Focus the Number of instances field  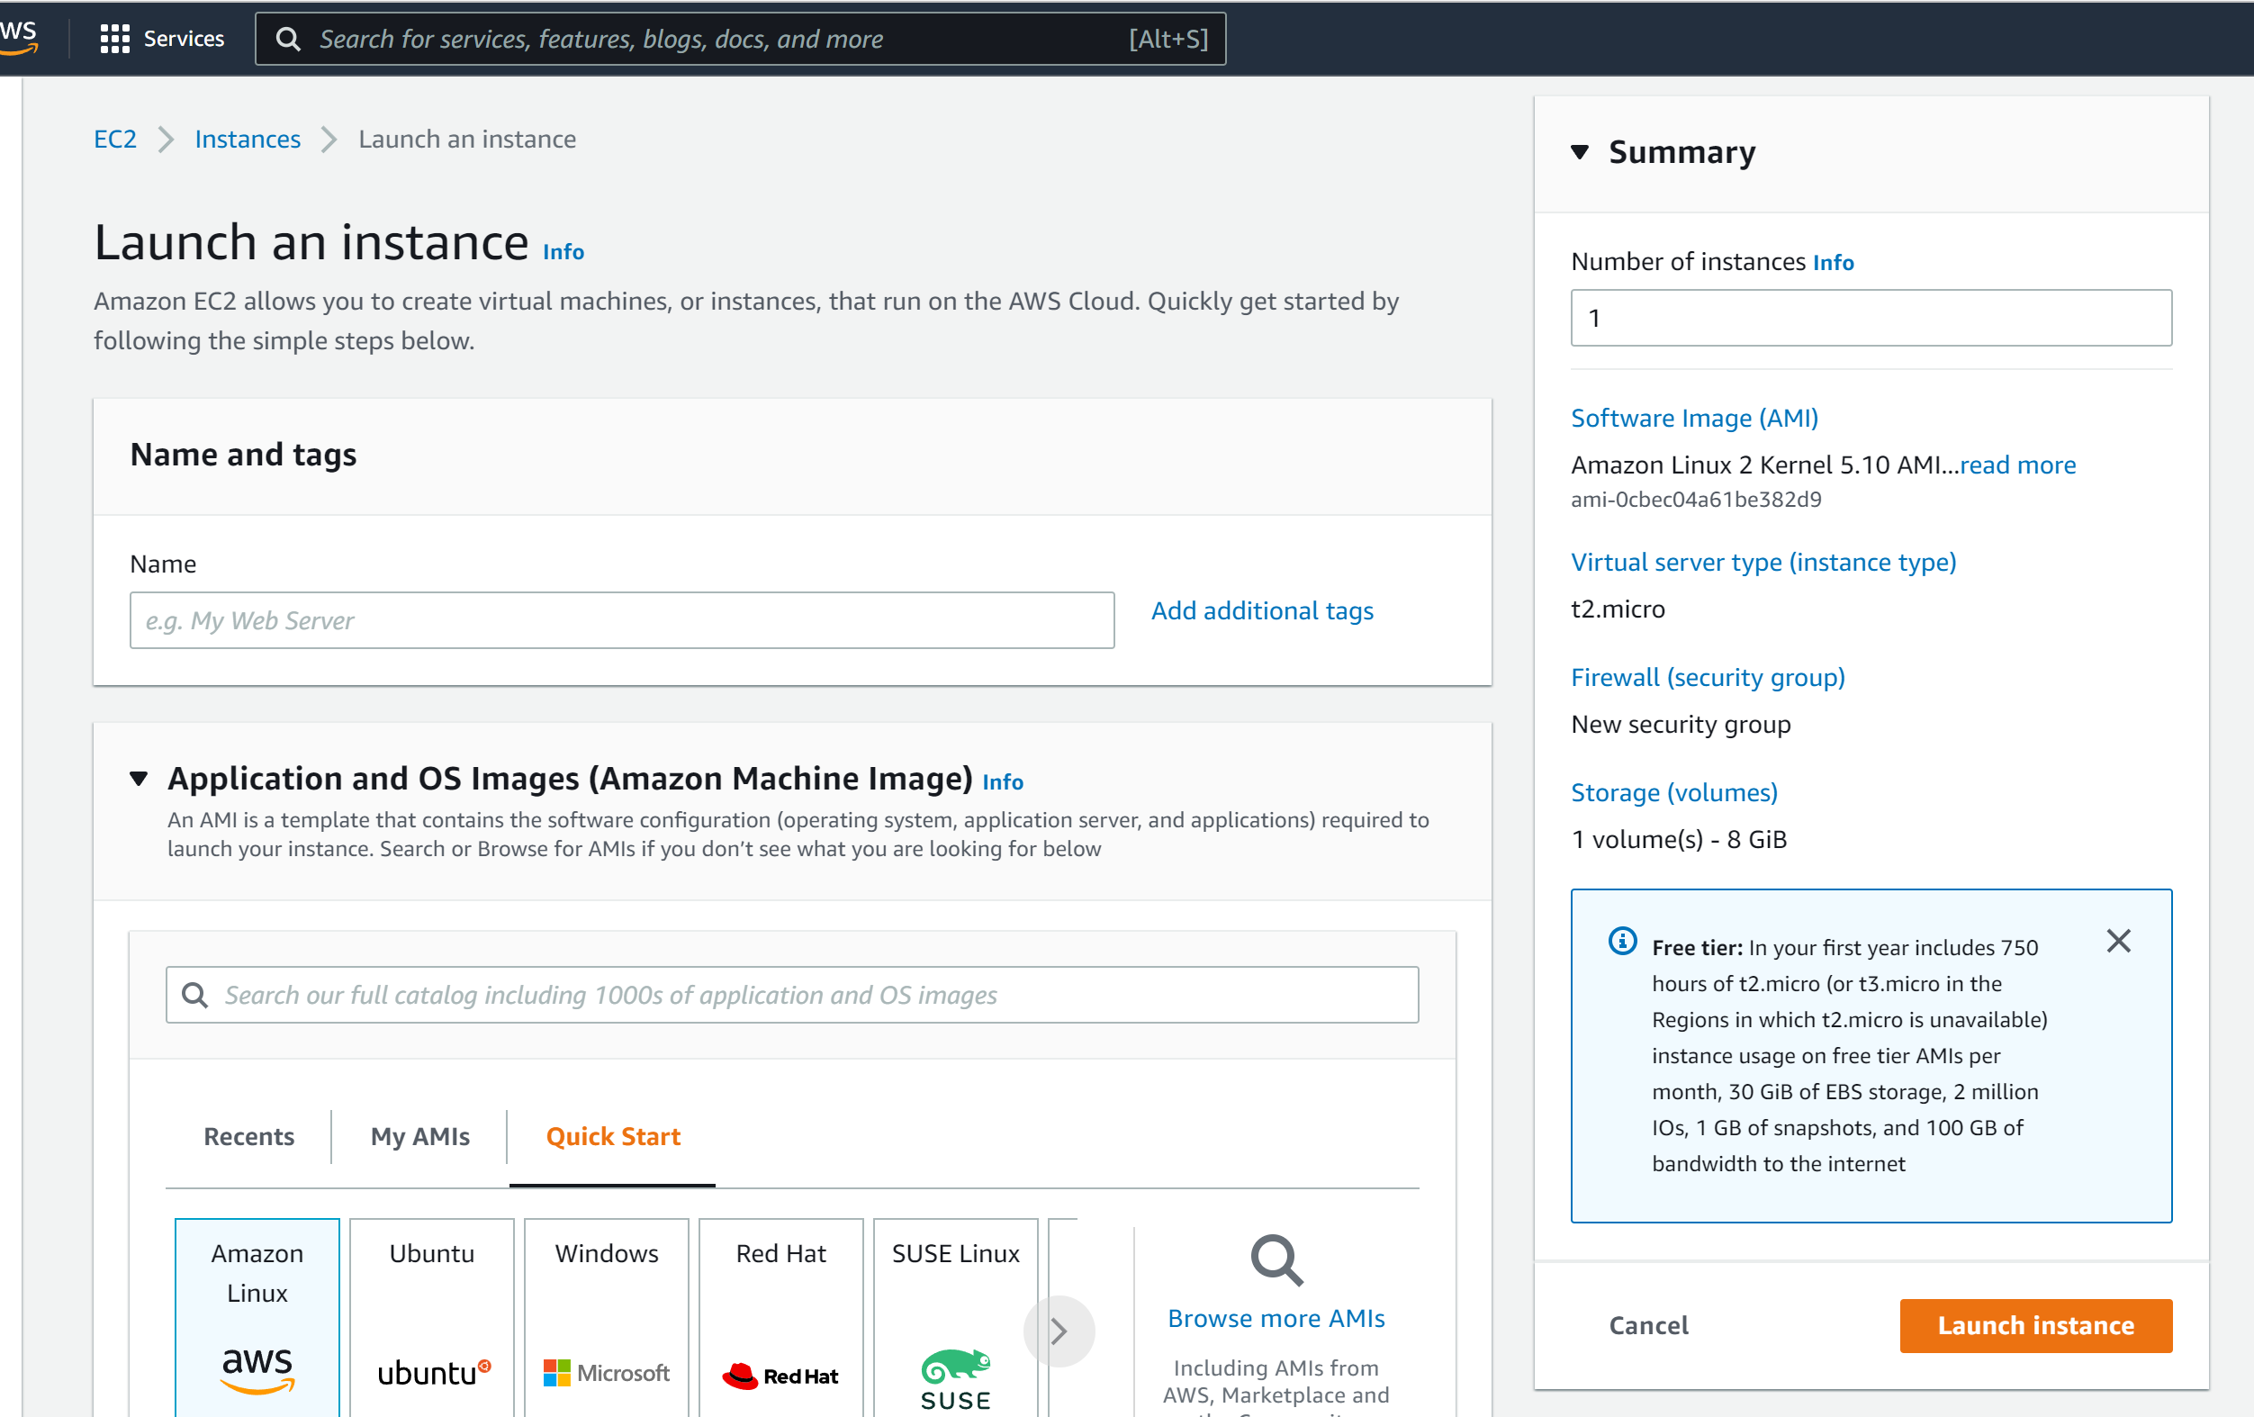coord(1871,317)
